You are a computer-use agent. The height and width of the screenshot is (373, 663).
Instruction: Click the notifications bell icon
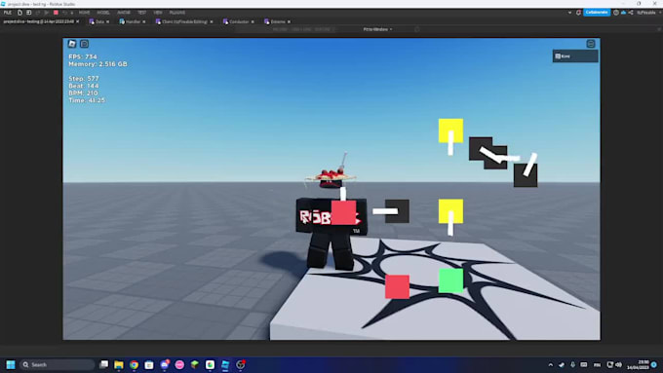[x=578, y=13]
